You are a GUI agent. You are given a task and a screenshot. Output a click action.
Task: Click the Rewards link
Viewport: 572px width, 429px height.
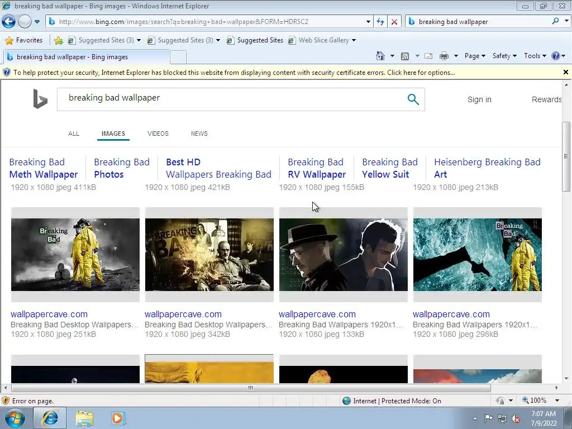point(546,99)
